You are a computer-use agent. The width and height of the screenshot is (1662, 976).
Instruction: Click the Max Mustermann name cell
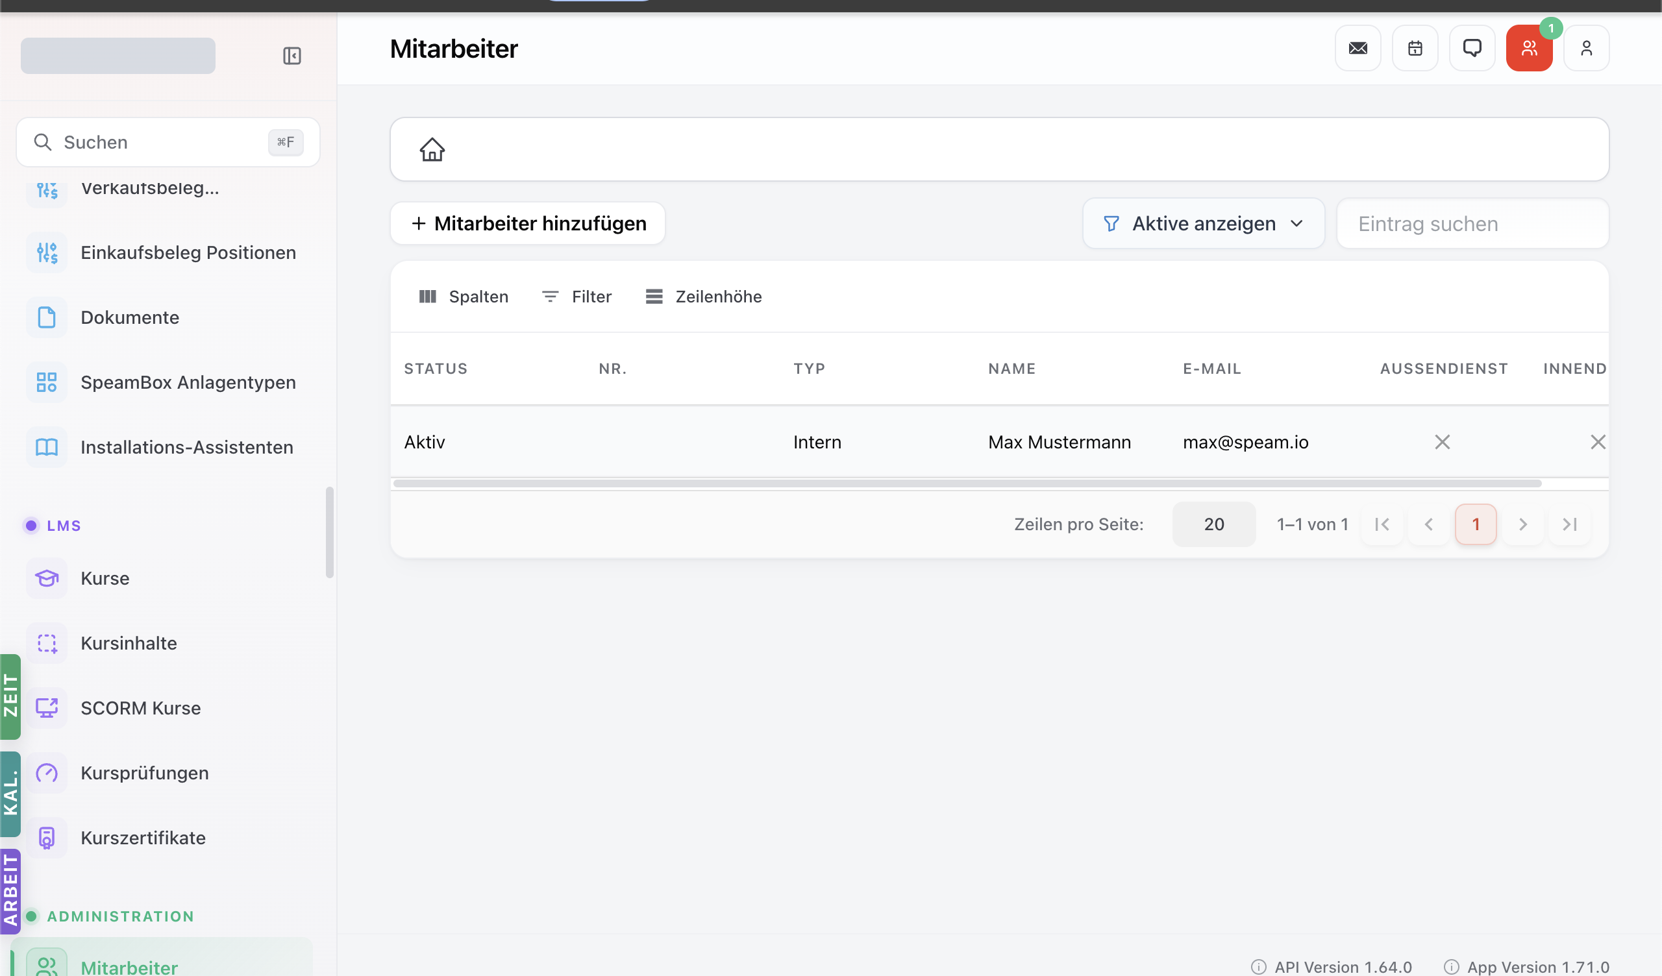(1059, 442)
